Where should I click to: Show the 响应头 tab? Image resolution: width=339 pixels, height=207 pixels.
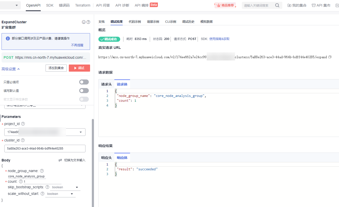(107, 158)
